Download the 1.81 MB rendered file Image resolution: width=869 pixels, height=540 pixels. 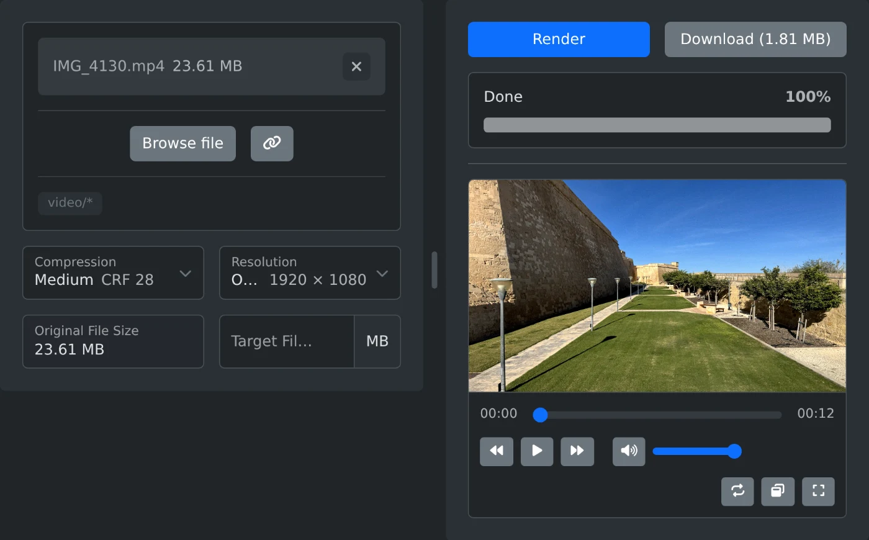[755, 39]
